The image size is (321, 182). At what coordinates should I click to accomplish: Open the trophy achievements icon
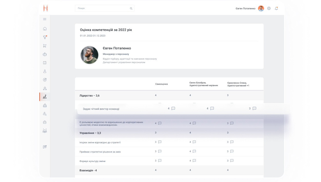coord(45,37)
